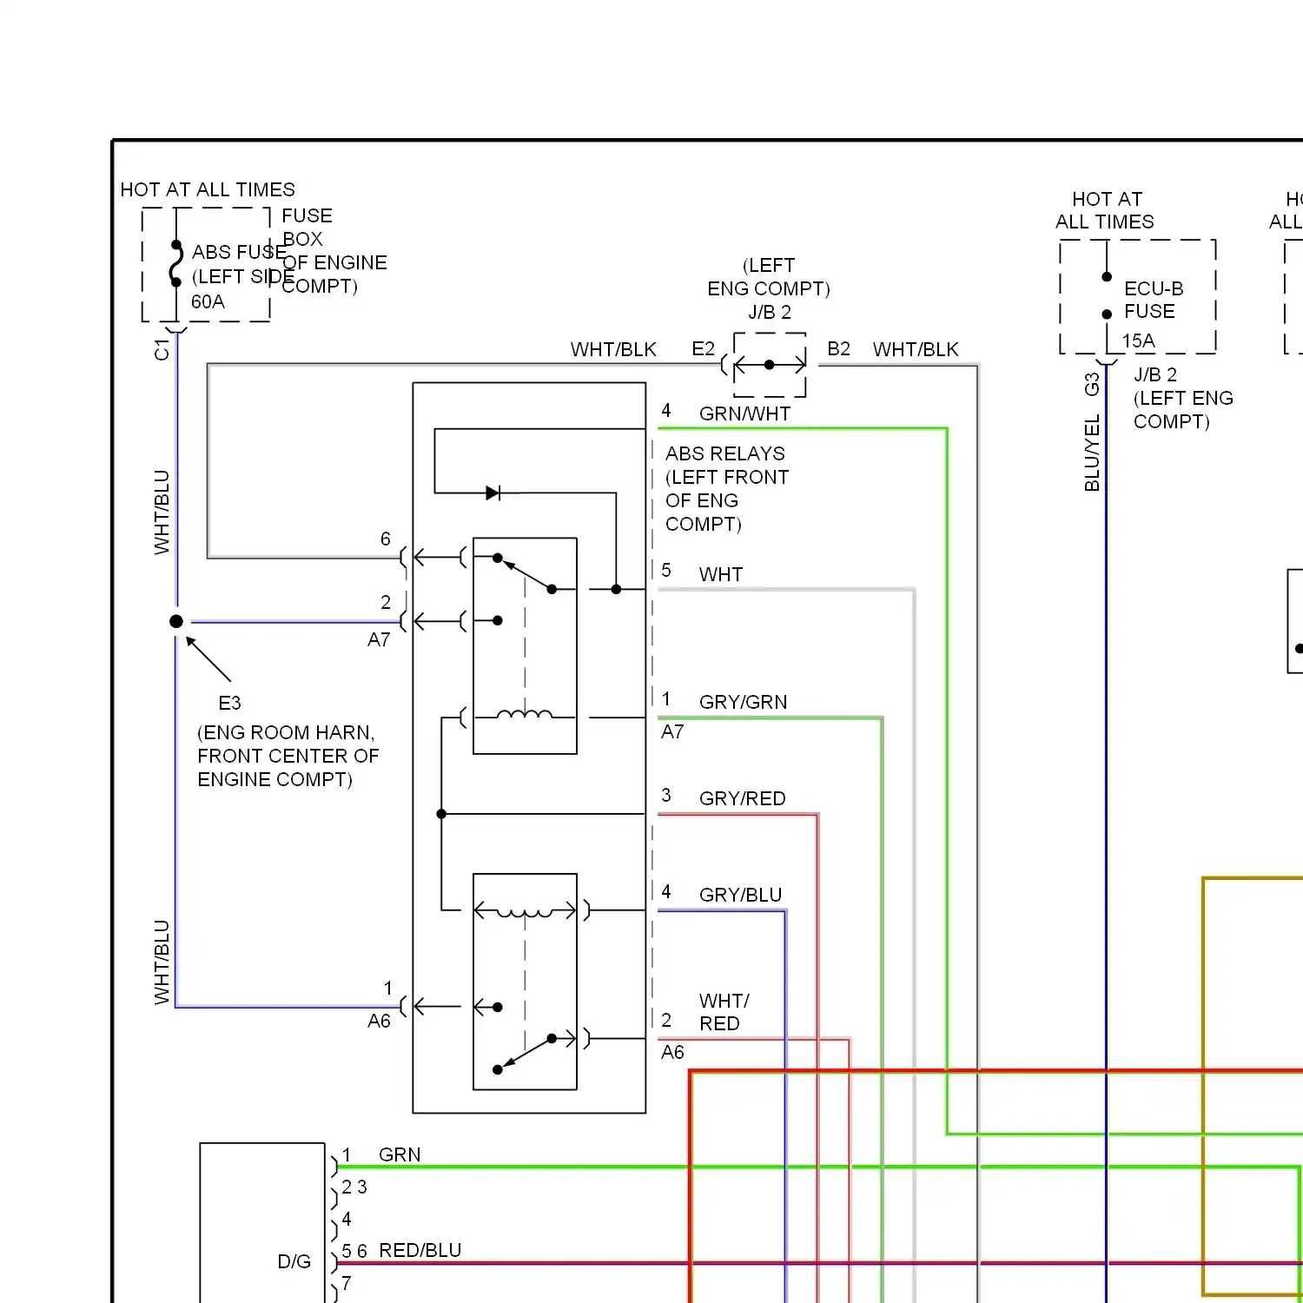Click the 'ECU-B FUSE' label
Screen dimensions: 1303x1303
coord(1153,300)
